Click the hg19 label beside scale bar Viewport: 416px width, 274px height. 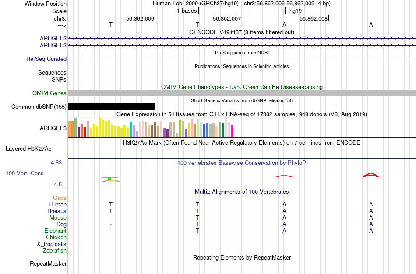[295, 11]
